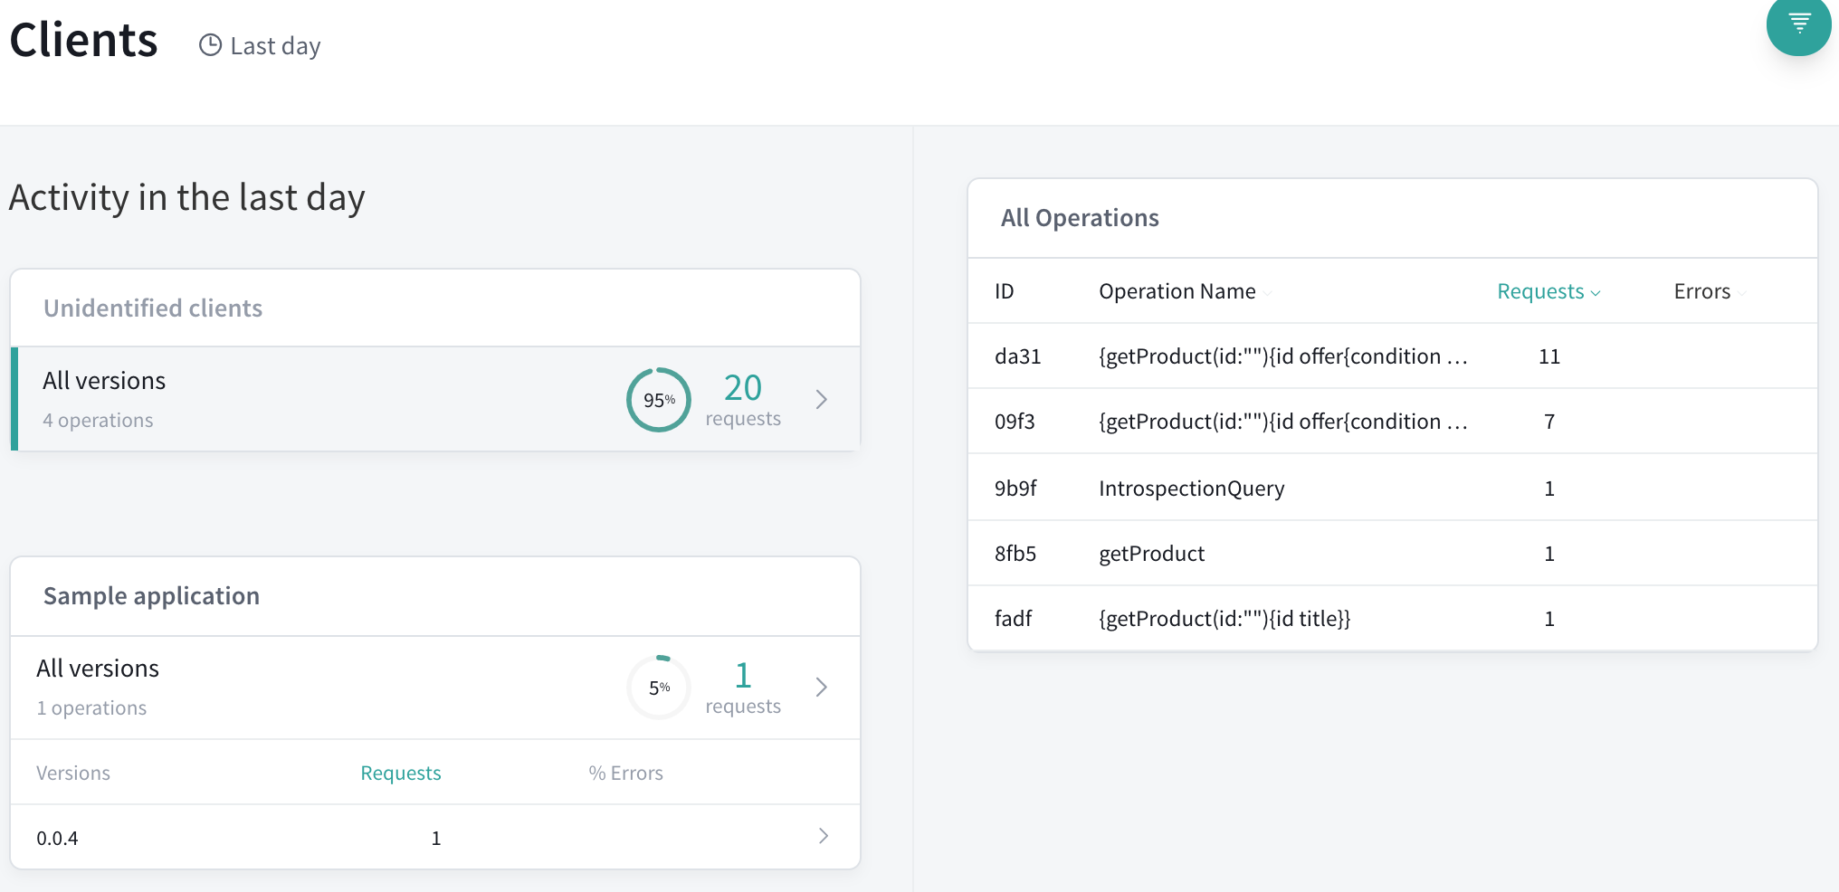Sort operations by Errors column

(x=1710, y=291)
